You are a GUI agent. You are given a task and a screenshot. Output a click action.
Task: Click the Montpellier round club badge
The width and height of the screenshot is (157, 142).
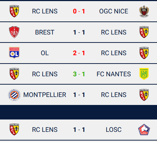pos(14,95)
